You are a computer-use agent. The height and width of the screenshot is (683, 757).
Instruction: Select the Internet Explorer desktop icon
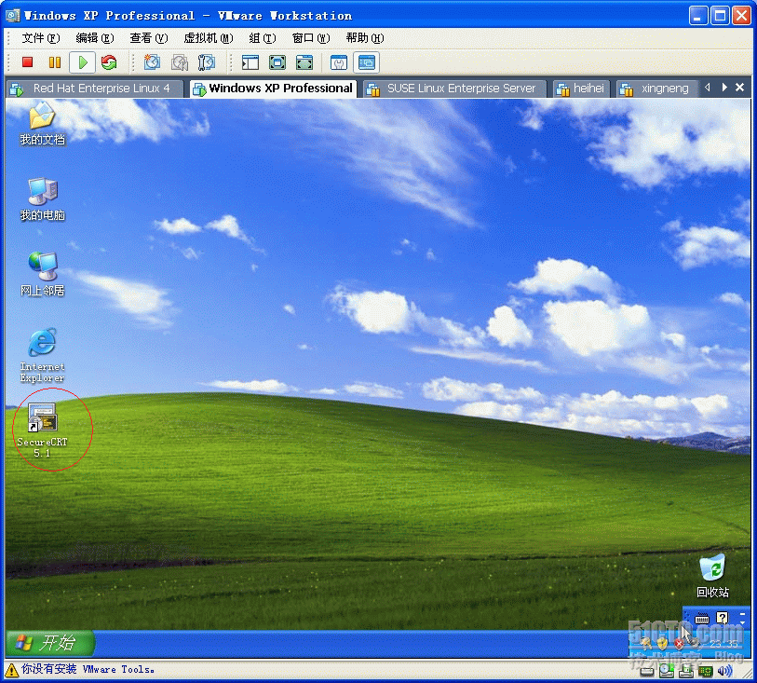coord(42,356)
